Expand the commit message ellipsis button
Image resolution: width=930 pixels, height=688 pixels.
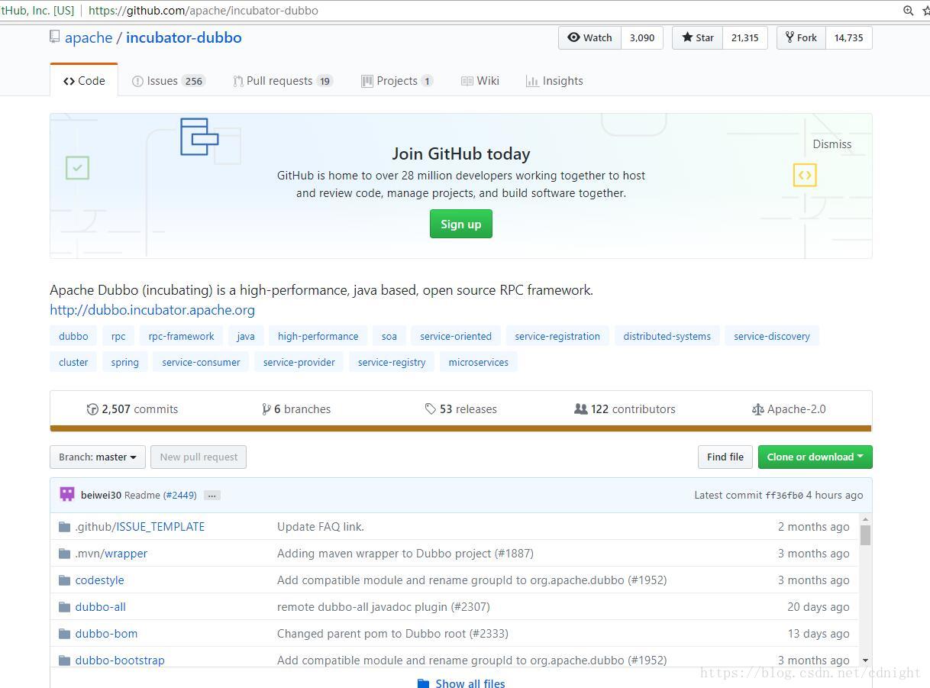pos(212,495)
